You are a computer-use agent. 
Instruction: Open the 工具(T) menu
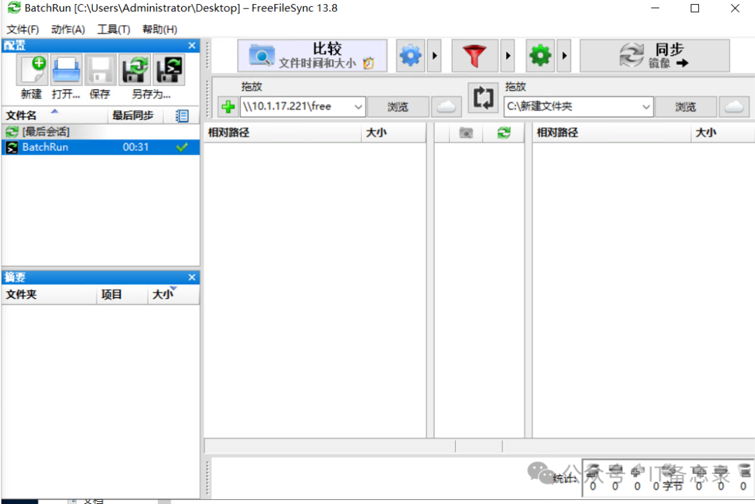[x=114, y=29]
